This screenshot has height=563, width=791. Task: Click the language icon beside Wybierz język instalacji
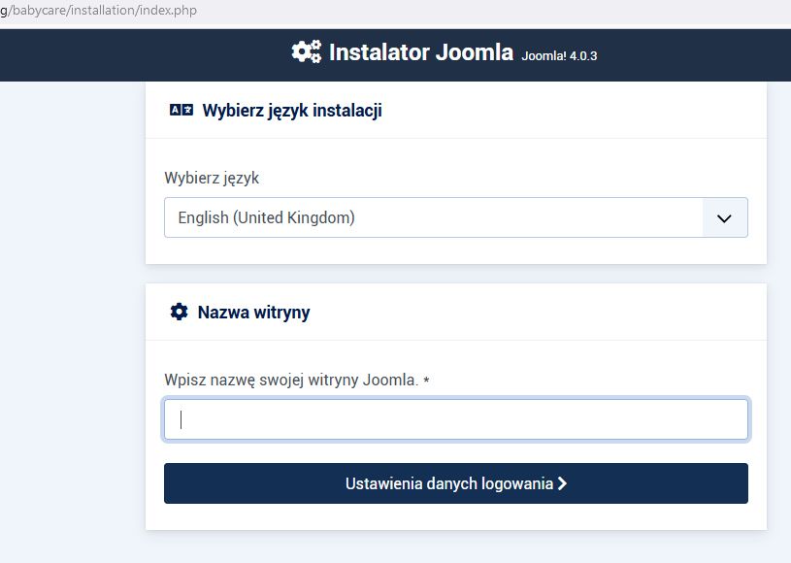click(x=181, y=111)
